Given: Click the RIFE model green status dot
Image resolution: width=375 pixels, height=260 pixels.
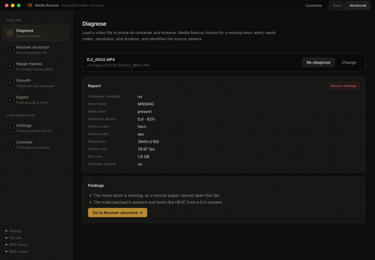Looking at the screenshot, I should pos(6,252).
